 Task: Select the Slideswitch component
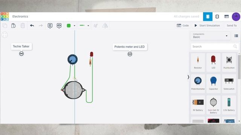(x=229, y=84)
